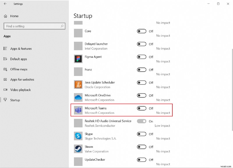
Task: Click the Microsoft Teams app icon
Action: [x=78, y=110]
